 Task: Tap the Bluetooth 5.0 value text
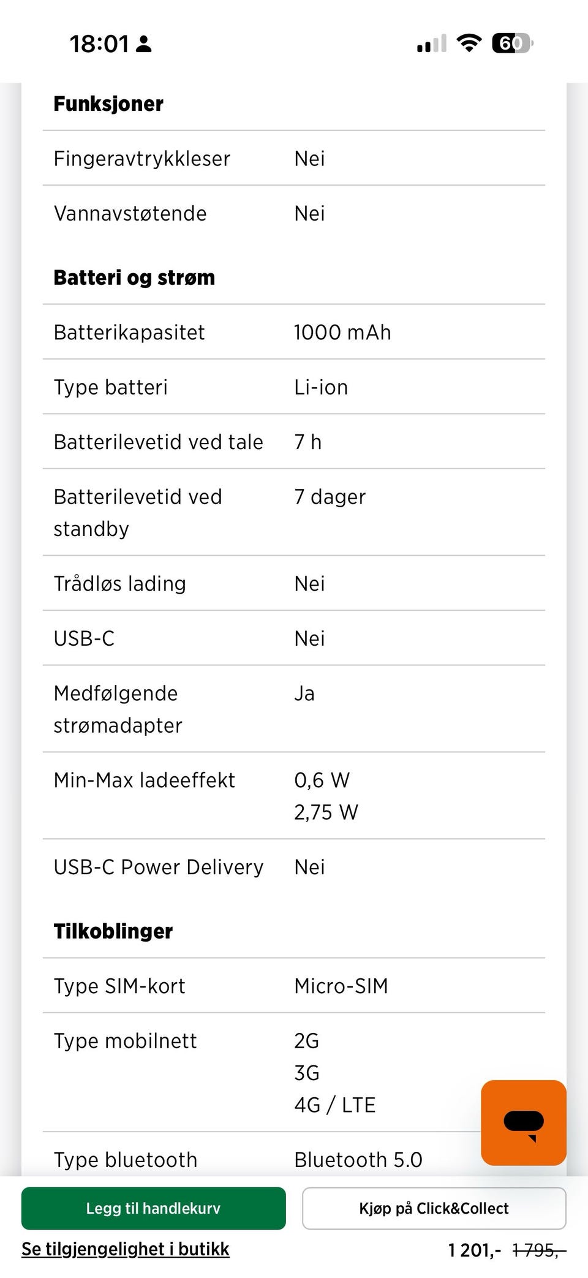[358, 1160]
